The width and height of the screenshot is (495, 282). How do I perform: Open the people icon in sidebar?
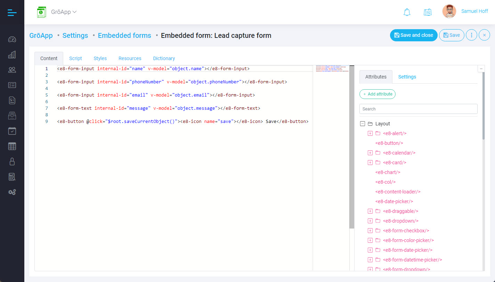coord(12,70)
